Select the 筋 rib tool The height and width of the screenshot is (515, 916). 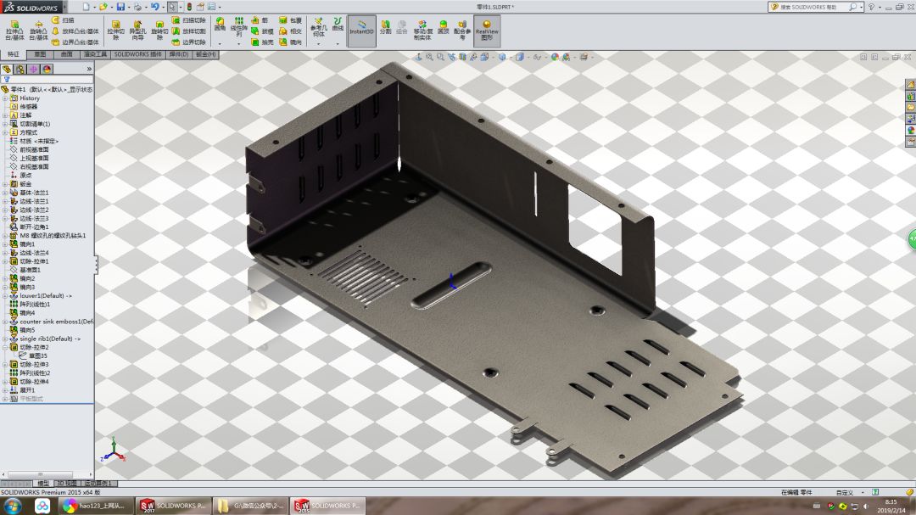[254, 21]
